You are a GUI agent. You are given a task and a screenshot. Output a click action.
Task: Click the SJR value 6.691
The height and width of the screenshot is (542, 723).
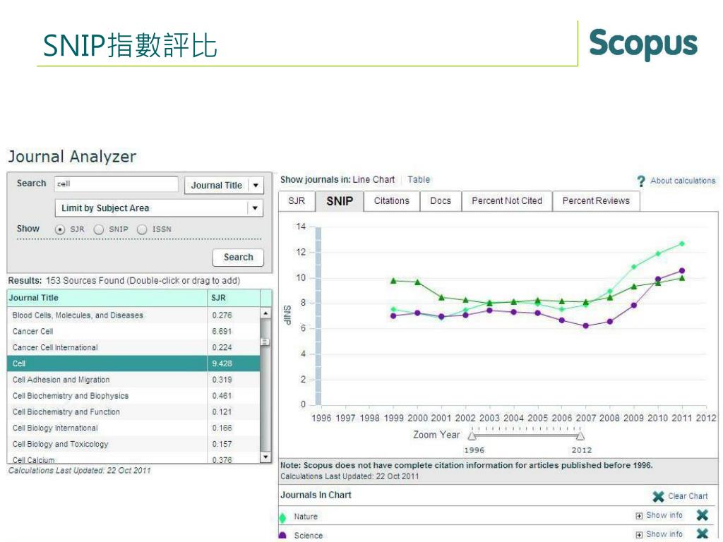tap(222, 332)
